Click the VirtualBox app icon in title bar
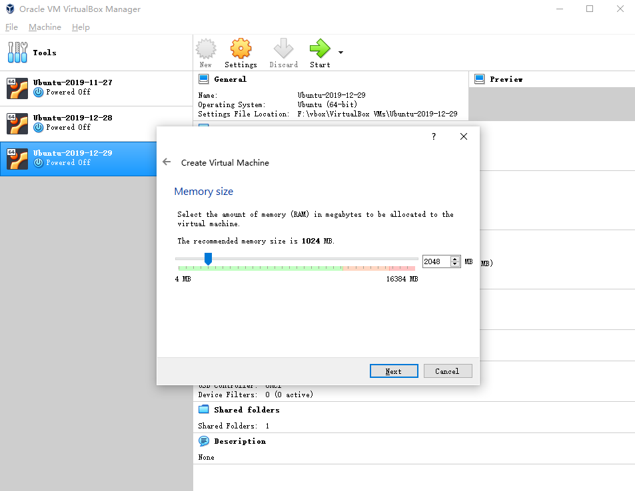 point(10,9)
